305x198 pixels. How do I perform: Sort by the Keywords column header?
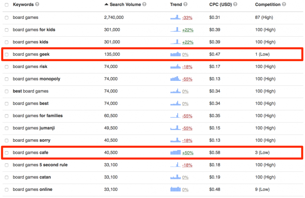click(23, 5)
